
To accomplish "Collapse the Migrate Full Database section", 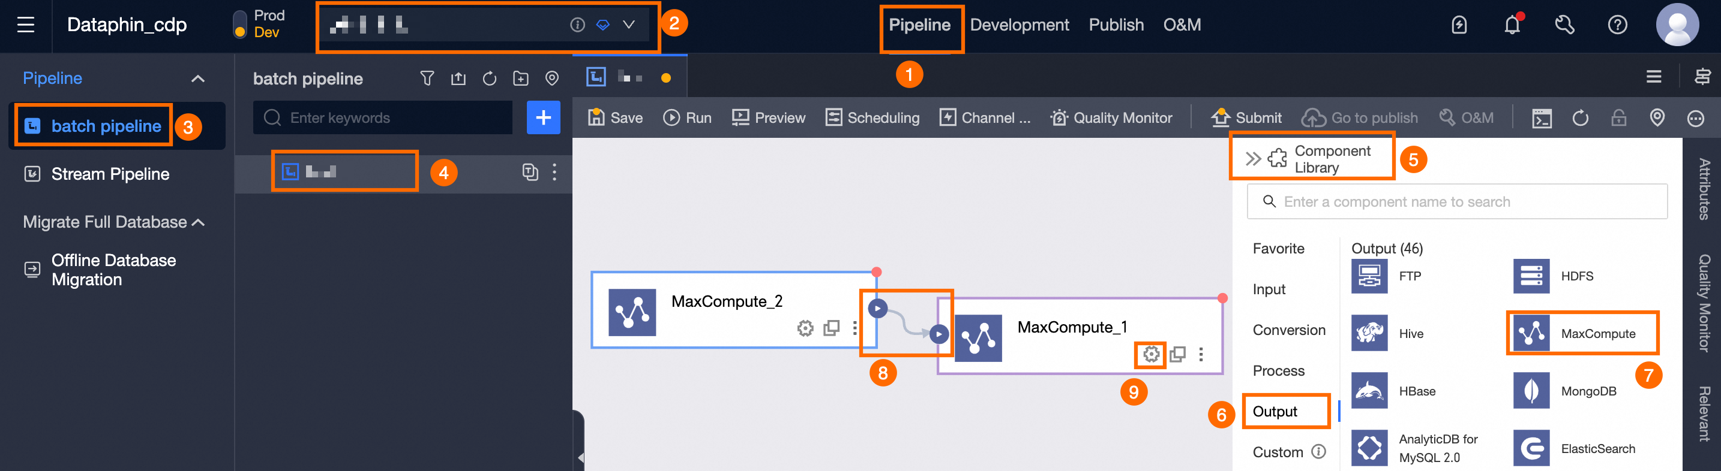I will pos(199,222).
